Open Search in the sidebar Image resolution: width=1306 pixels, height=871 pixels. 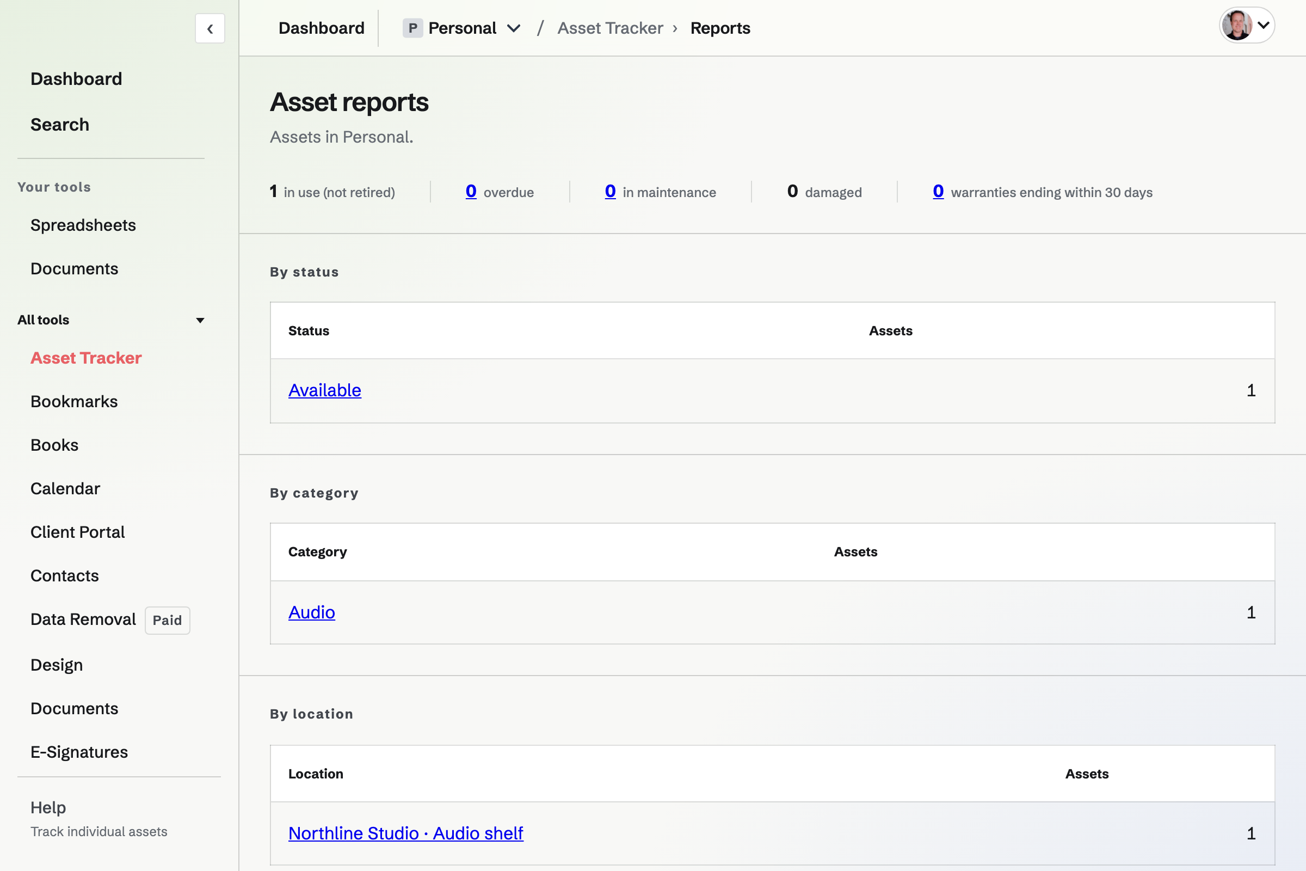click(60, 125)
